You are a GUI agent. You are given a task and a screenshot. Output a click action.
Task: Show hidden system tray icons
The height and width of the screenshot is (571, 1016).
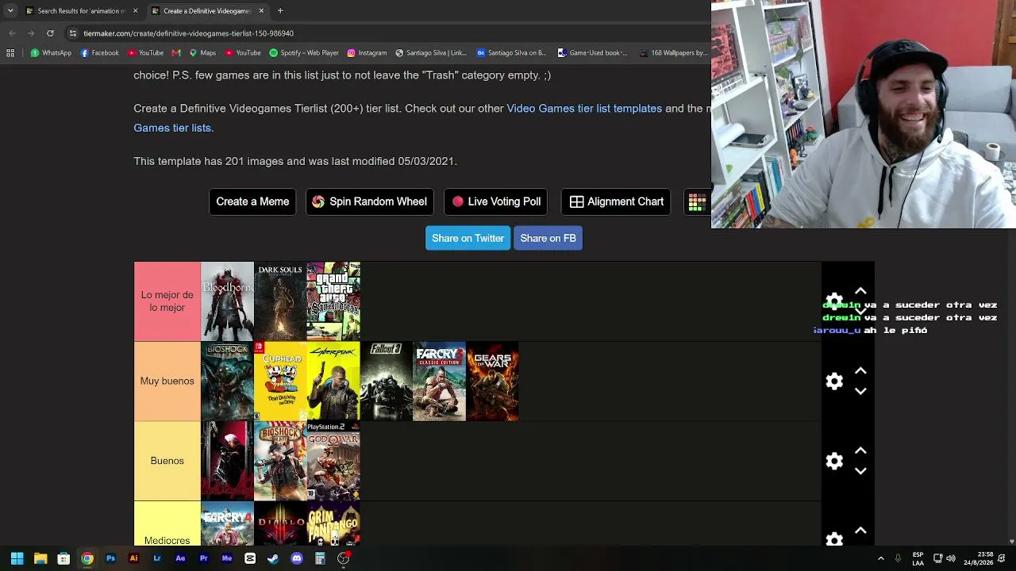click(880, 558)
